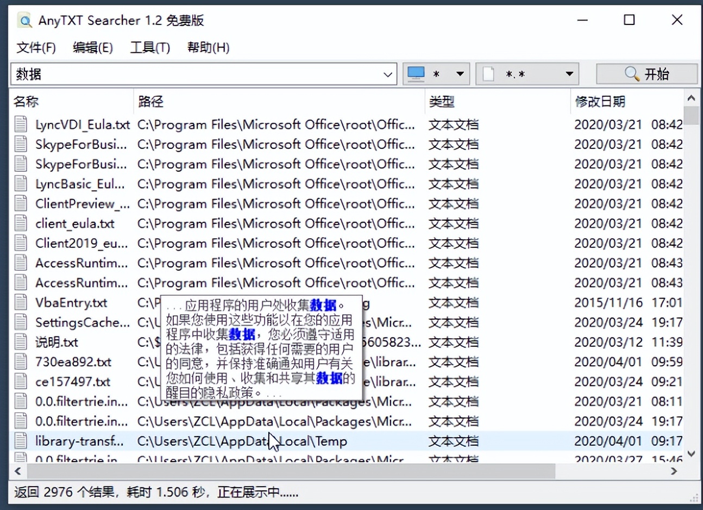This screenshot has height=510, width=703.
Task: Close the AnyTXT Searcher window
Action: 677,20
